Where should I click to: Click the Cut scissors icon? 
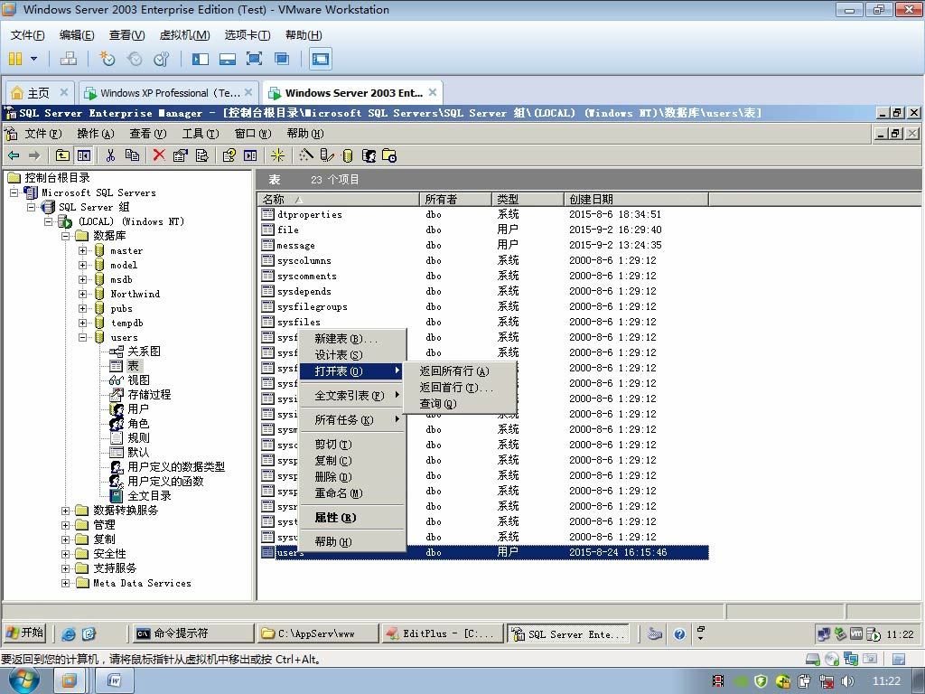click(x=110, y=155)
